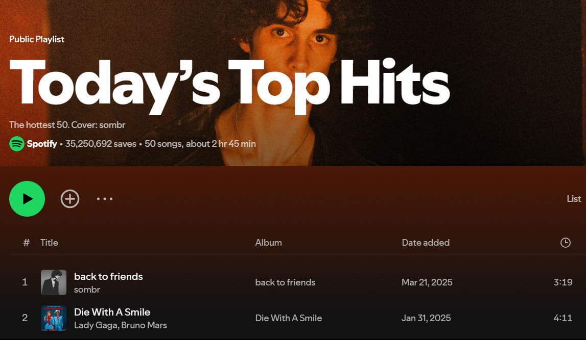Click the green Spotify logo icon
The width and height of the screenshot is (586, 340).
[17, 144]
